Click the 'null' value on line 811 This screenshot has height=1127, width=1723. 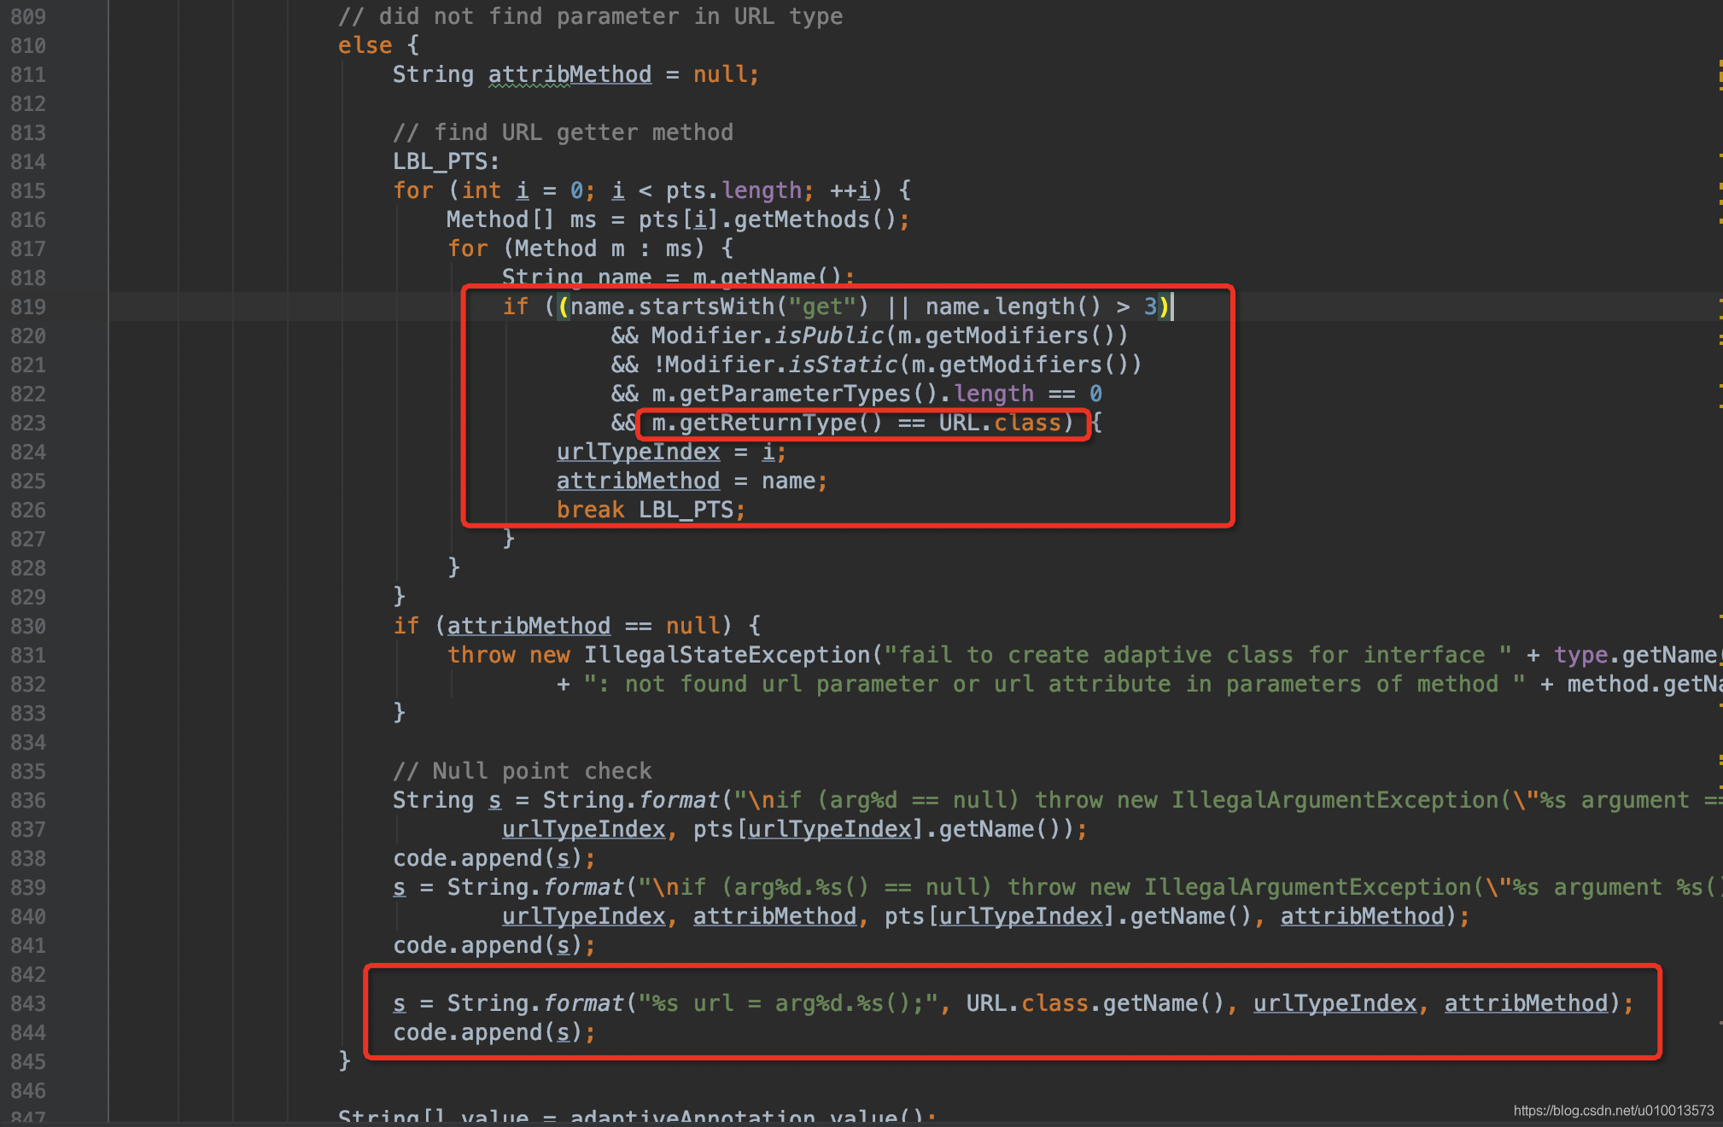pos(720,74)
